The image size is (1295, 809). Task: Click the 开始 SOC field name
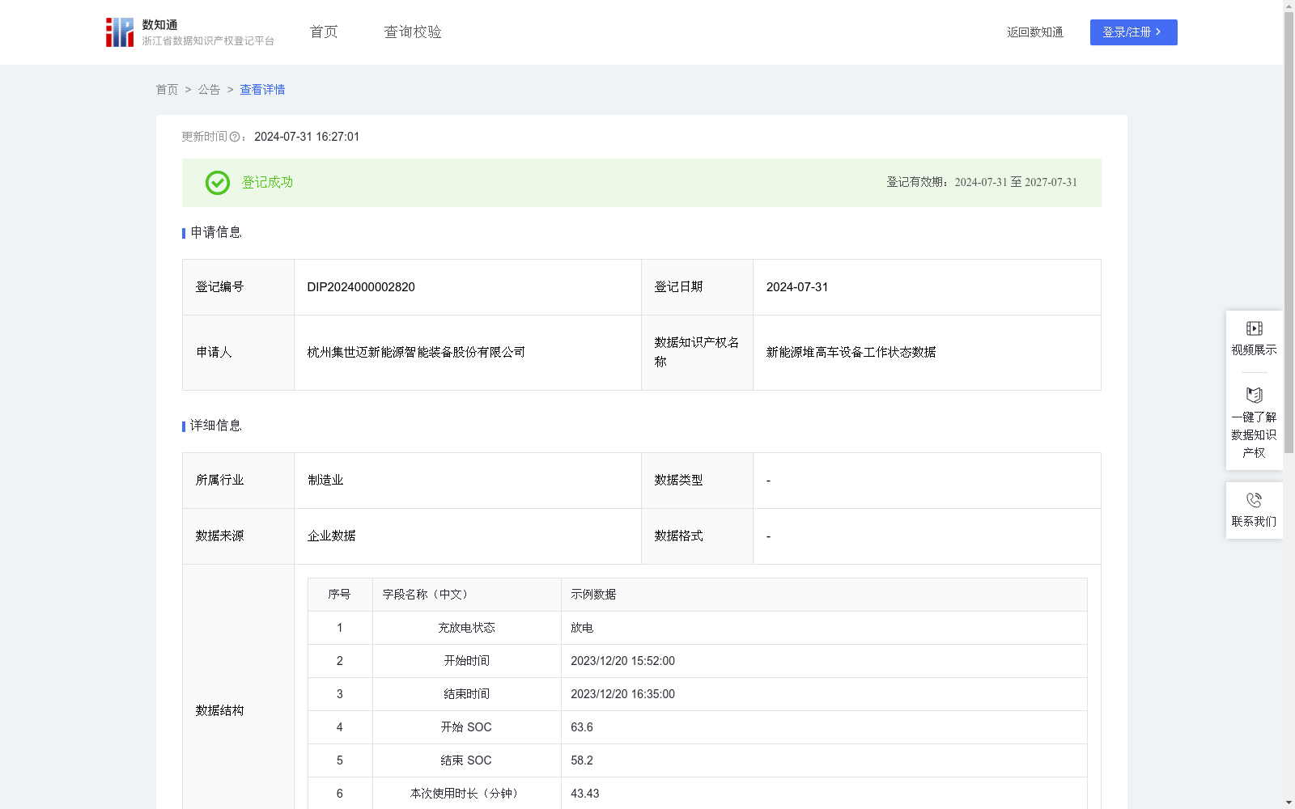click(466, 727)
